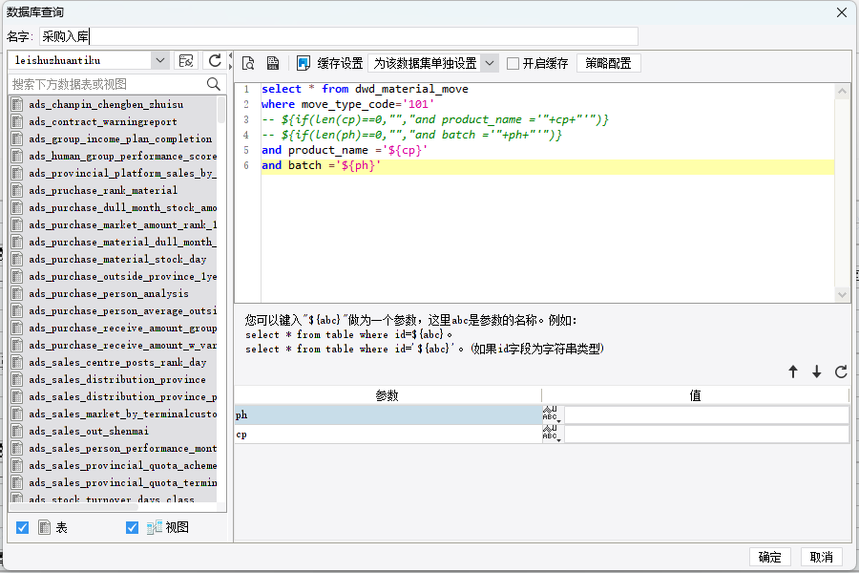Select the cp parameter row

pyautogui.click(x=388, y=435)
